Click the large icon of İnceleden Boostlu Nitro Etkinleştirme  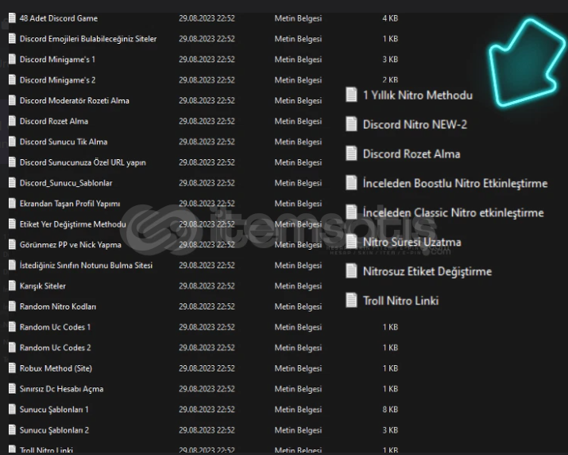(x=351, y=183)
